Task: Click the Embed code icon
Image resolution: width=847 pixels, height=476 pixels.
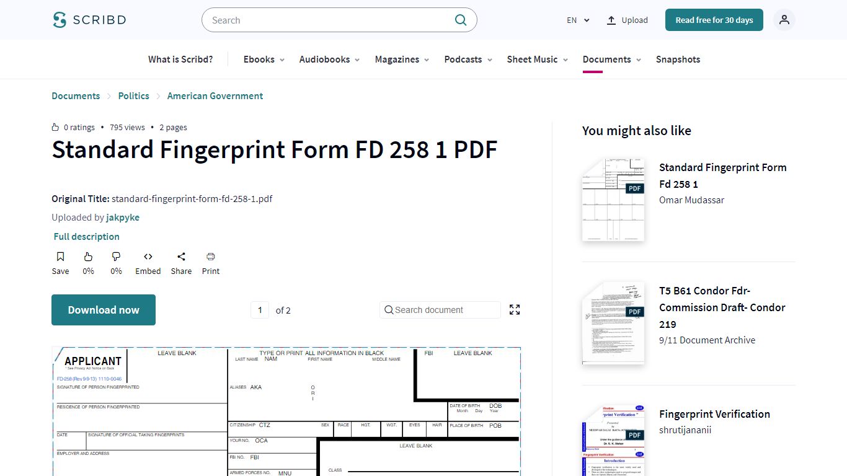Action: [x=148, y=257]
